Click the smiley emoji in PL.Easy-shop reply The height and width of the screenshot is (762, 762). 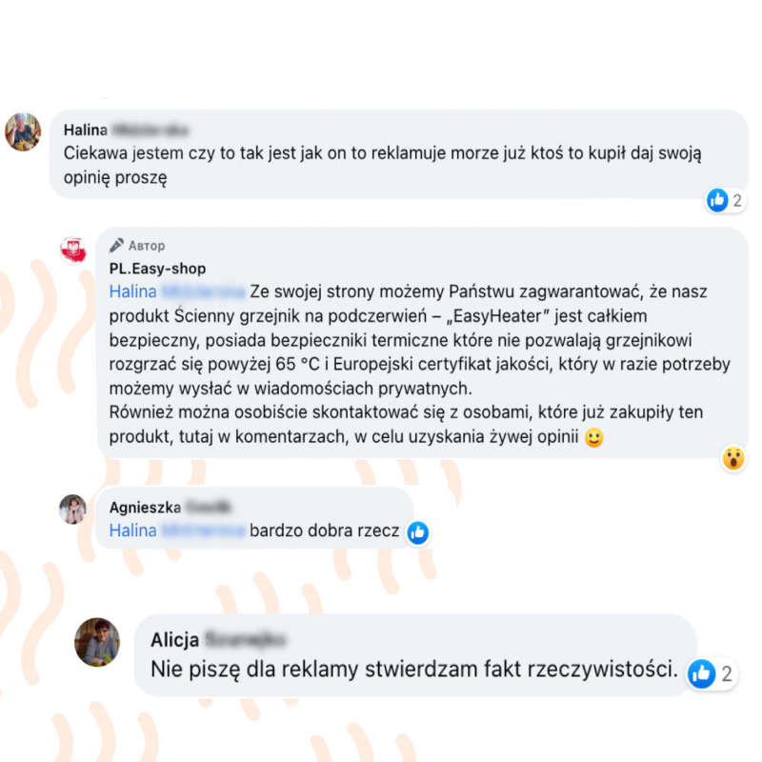click(x=593, y=437)
